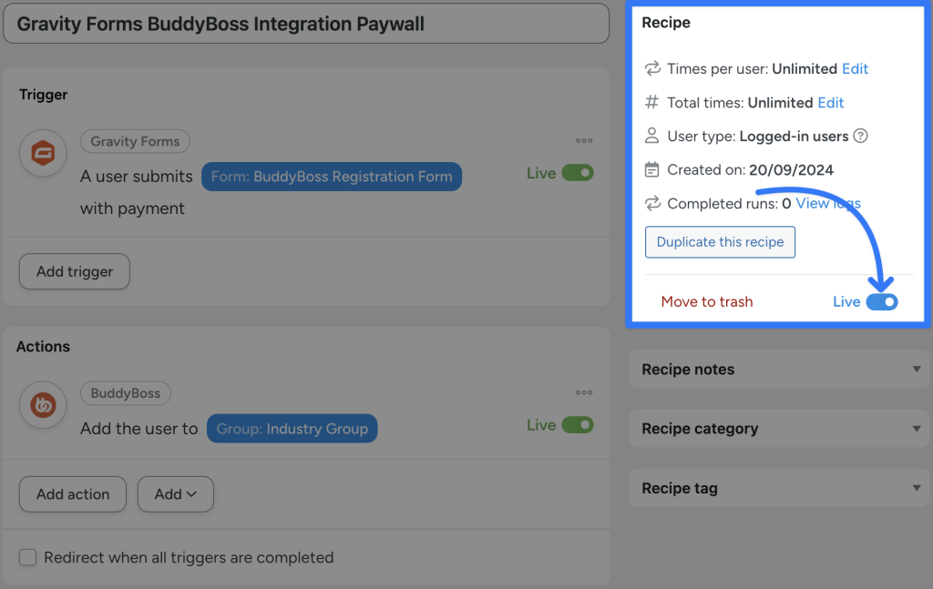
Task: Expand the Recipe category panel
Action: pos(779,428)
